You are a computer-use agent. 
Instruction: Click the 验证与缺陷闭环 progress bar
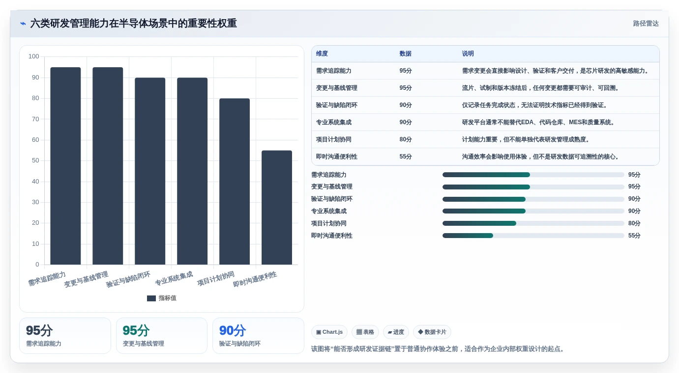click(533, 199)
